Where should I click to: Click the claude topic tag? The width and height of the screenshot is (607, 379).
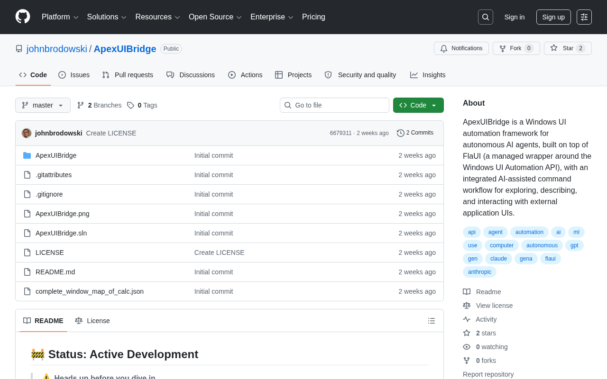(498, 259)
